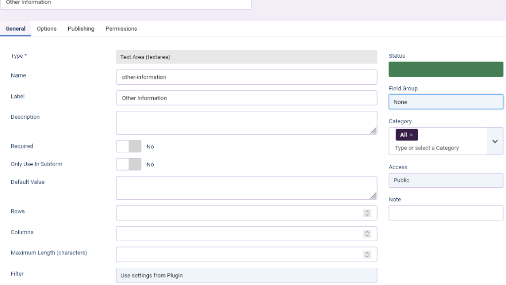The width and height of the screenshot is (506, 285).
Task: Toggle the Required switch
Action: [x=128, y=146]
